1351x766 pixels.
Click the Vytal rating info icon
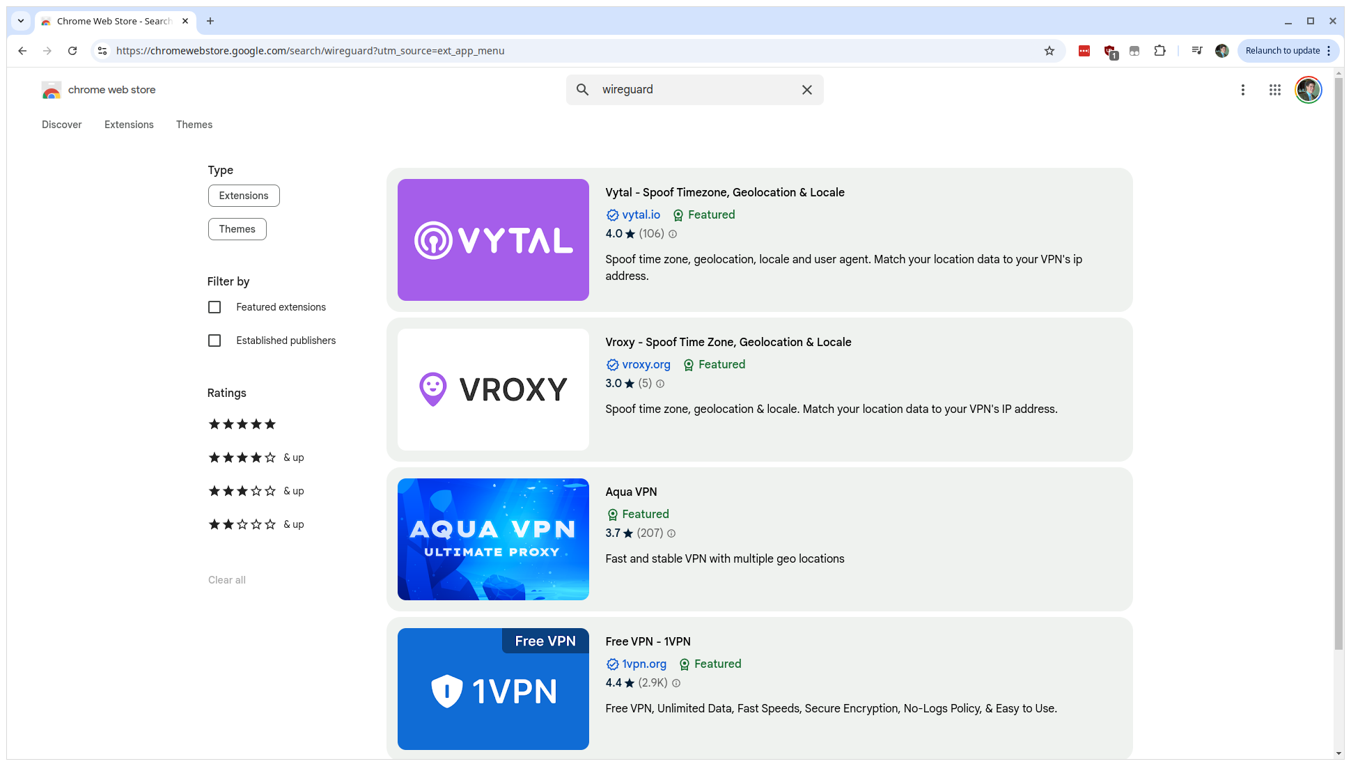tap(673, 234)
